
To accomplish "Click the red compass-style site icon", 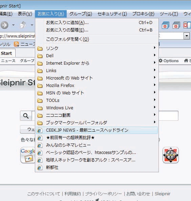I will pyautogui.click(x=171, y=155).
